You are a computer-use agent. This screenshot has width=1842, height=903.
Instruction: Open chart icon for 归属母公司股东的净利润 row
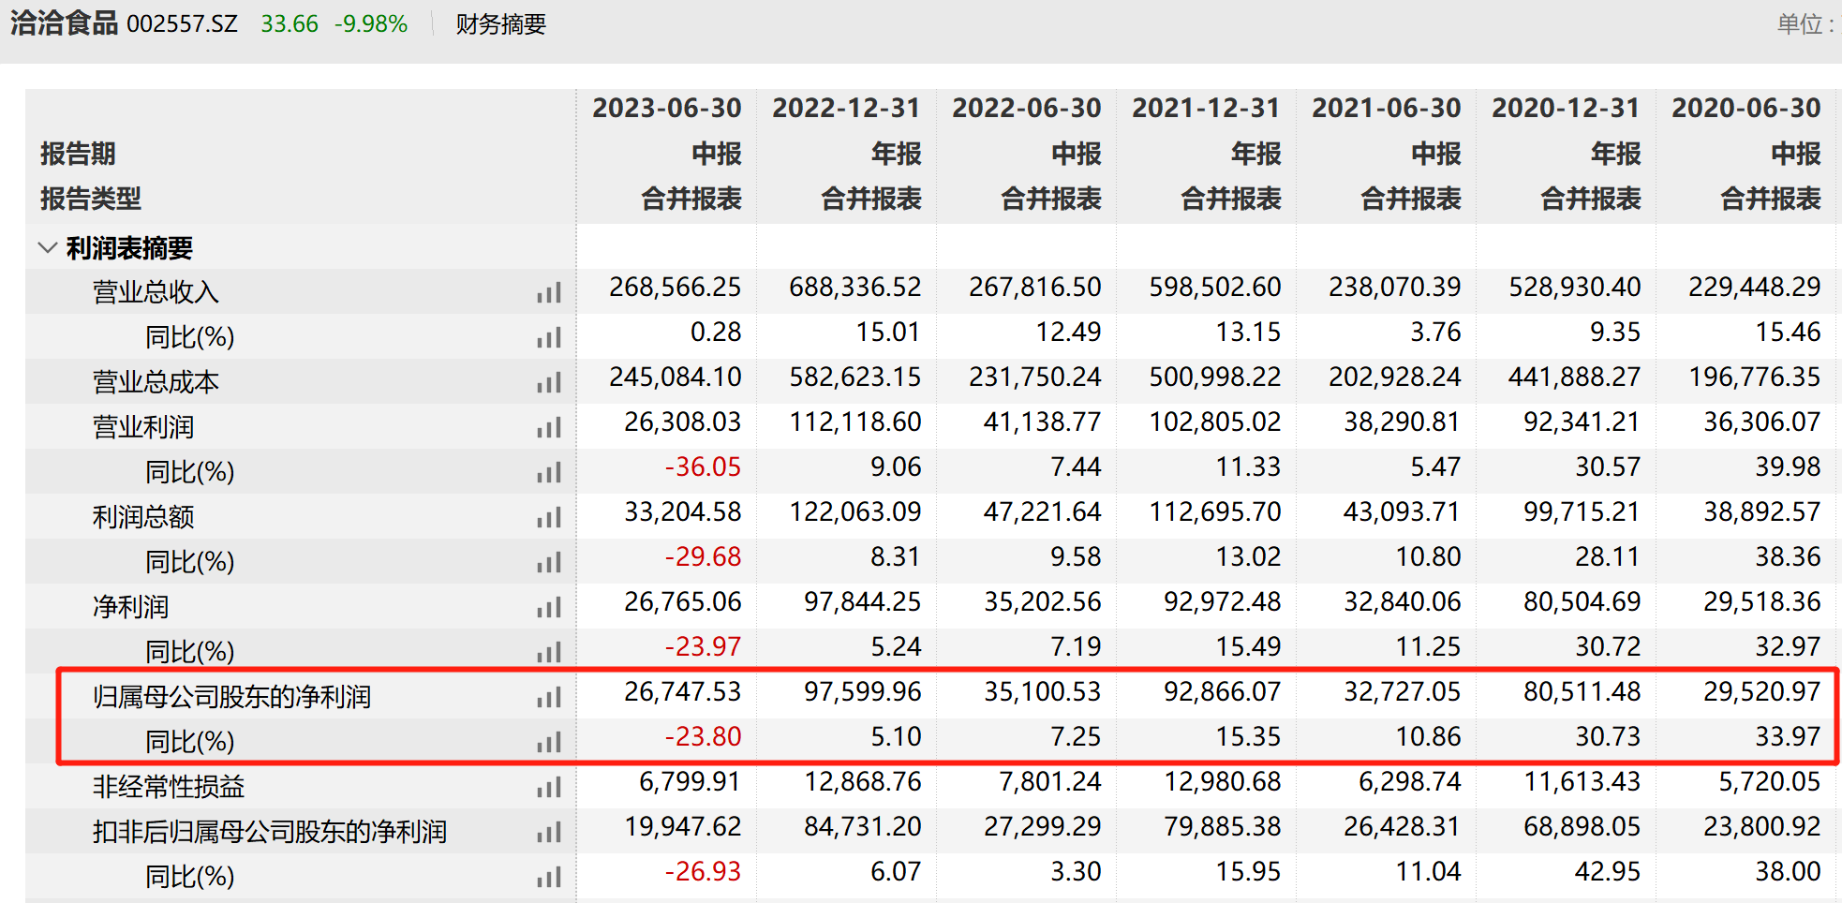coord(549,698)
